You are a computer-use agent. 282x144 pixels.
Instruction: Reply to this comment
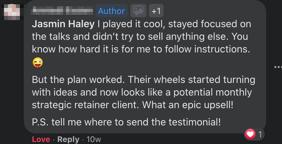pyautogui.click(x=69, y=139)
